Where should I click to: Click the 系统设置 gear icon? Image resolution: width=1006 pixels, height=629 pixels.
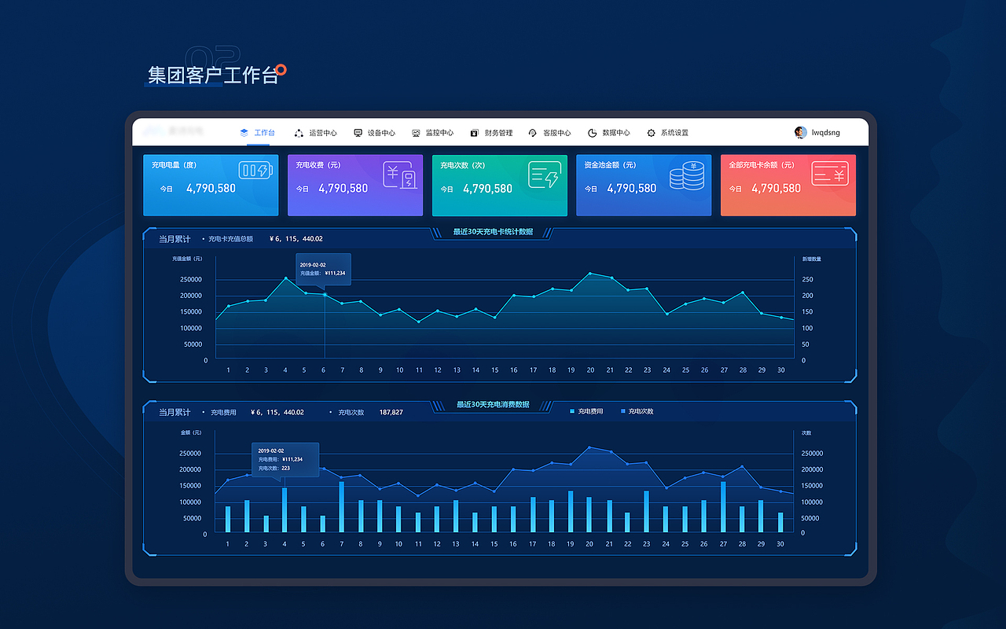(x=651, y=133)
